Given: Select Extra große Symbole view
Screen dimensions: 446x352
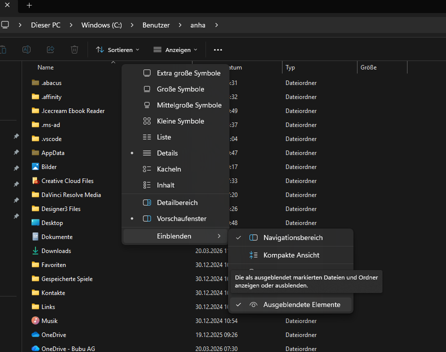Looking at the screenshot, I should 188,73.
